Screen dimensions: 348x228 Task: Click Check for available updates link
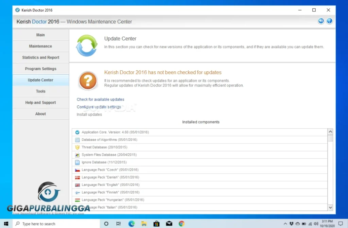pos(100,100)
